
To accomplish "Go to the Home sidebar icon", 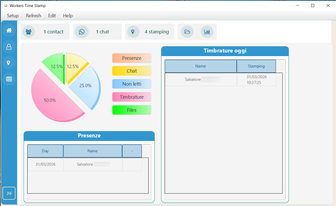I will tap(9, 31).
